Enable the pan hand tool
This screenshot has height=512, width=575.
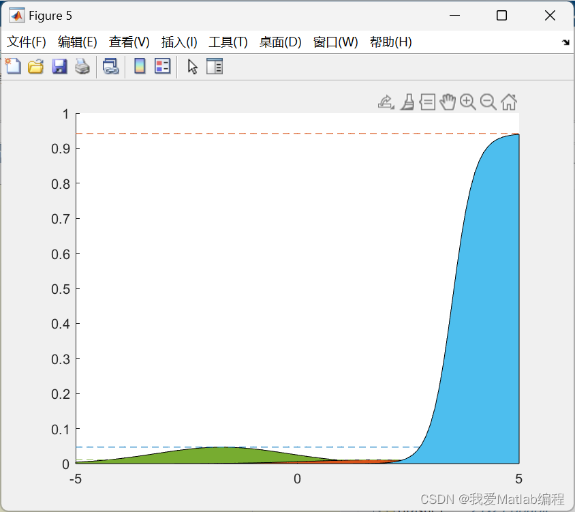pyautogui.click(x=448, y=102)
